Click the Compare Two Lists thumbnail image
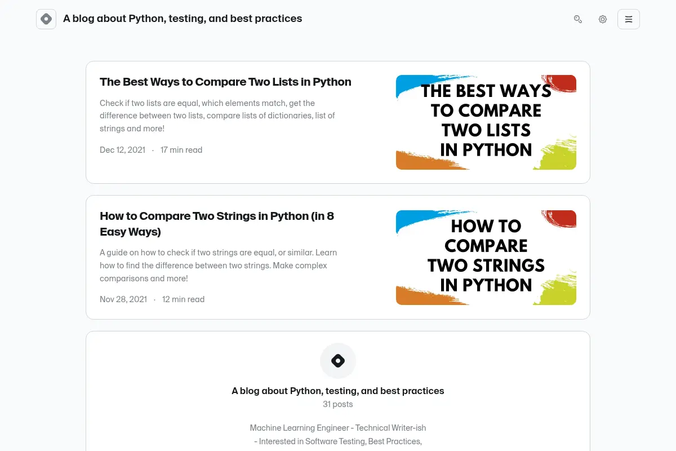Screen dimensions: 676x451 (486, 122)
